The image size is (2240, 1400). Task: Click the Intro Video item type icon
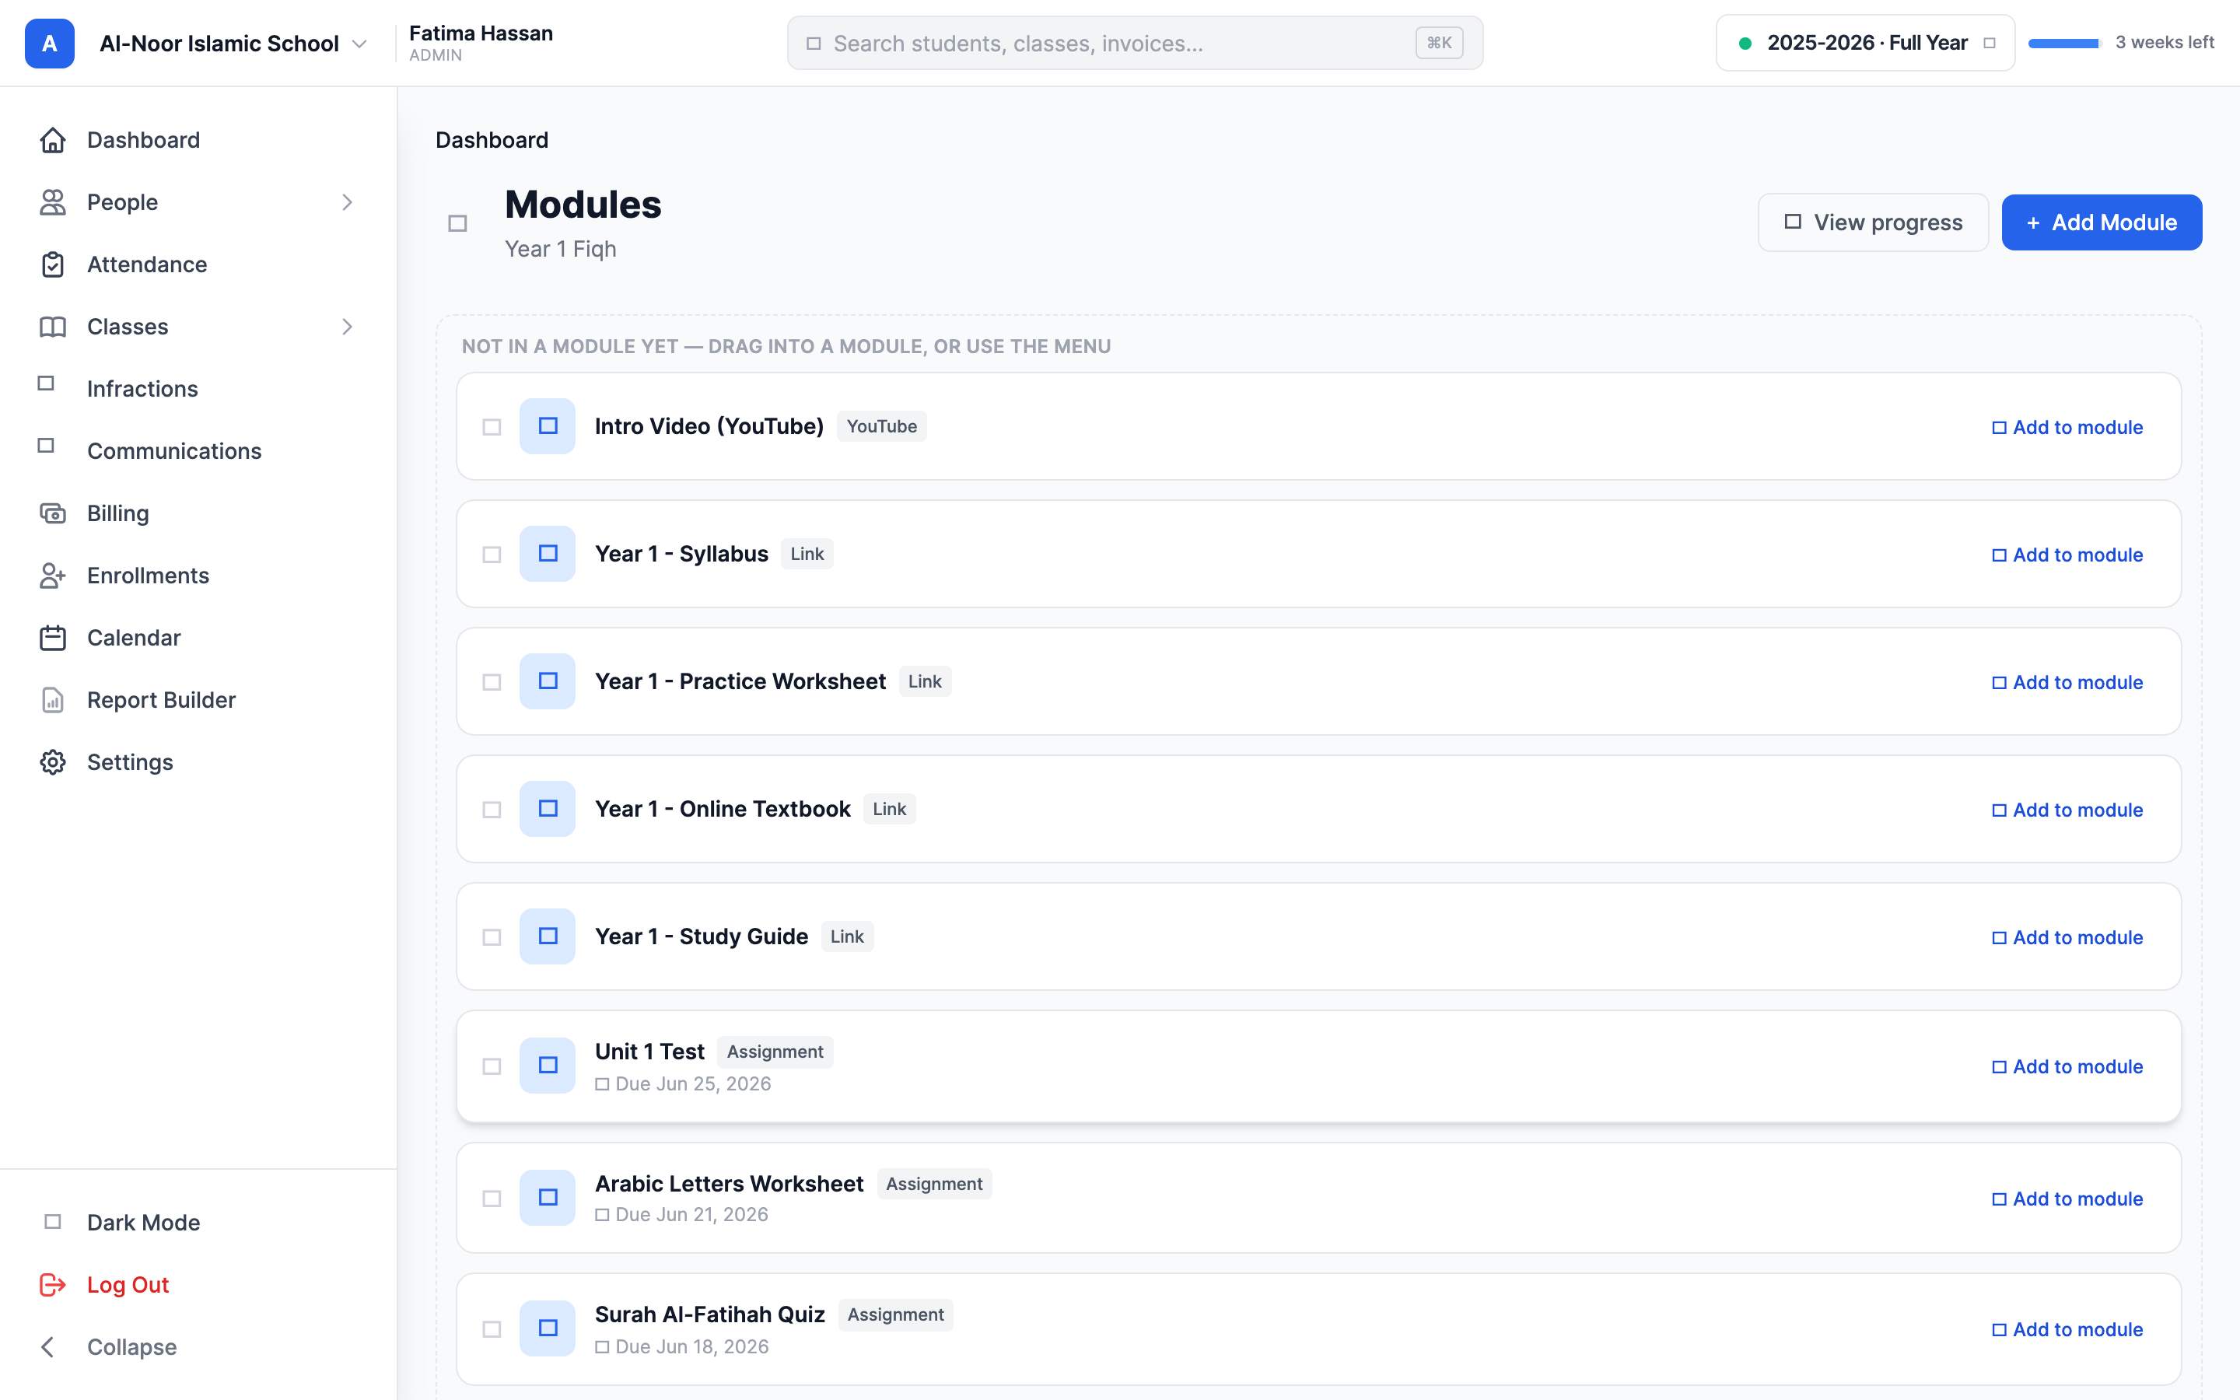tap(547, 426)
